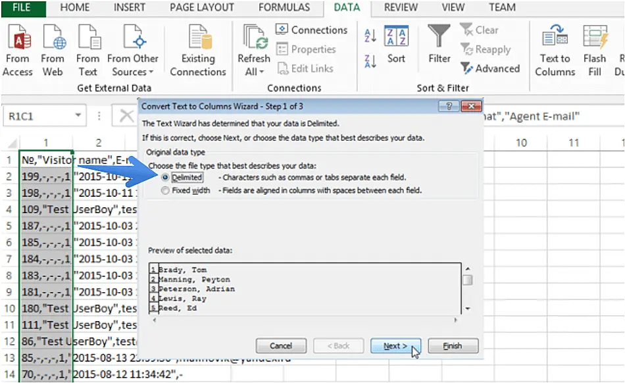Switch to the INSERT tab

(129, 8)
